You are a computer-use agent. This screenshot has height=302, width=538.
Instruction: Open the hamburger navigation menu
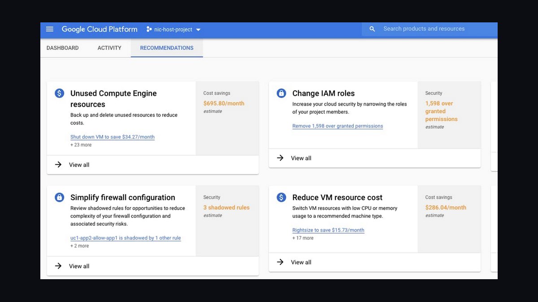(50, 29)
